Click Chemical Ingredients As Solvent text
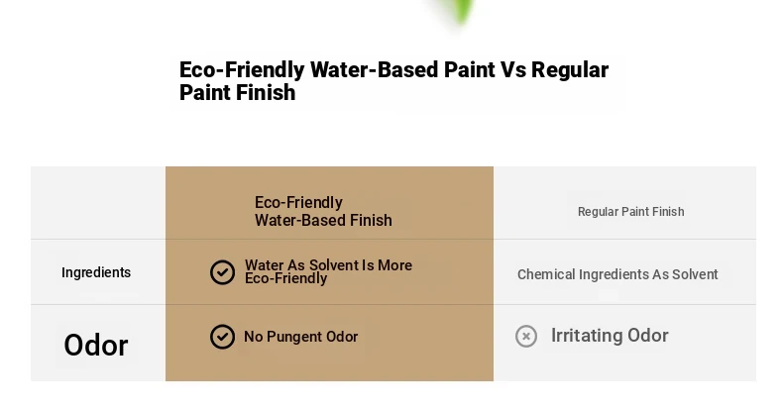Viewport: 783px width, 409px height. pyautogui.click(x=617, y=274)
